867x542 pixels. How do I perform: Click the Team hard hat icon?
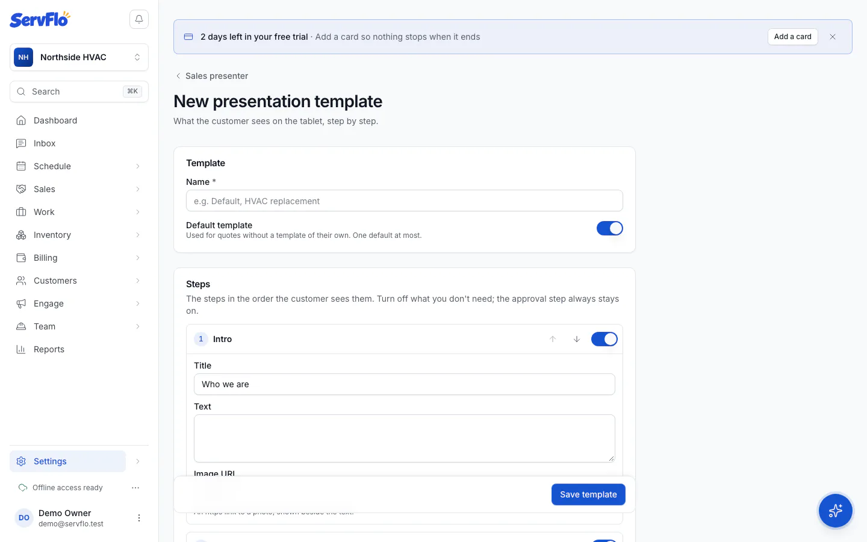[x=21, y=326]
